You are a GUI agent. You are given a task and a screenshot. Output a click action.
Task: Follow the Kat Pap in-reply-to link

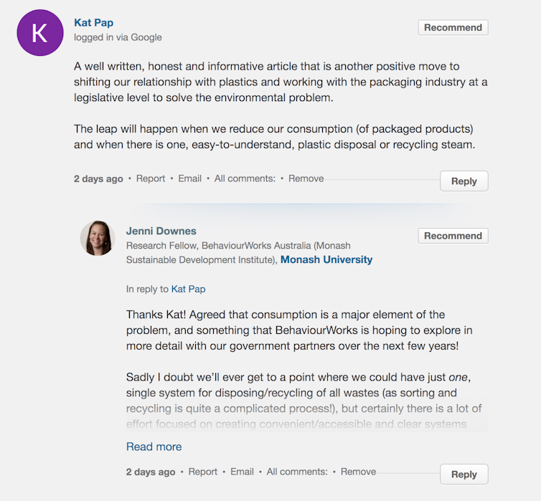pos(188,289)
